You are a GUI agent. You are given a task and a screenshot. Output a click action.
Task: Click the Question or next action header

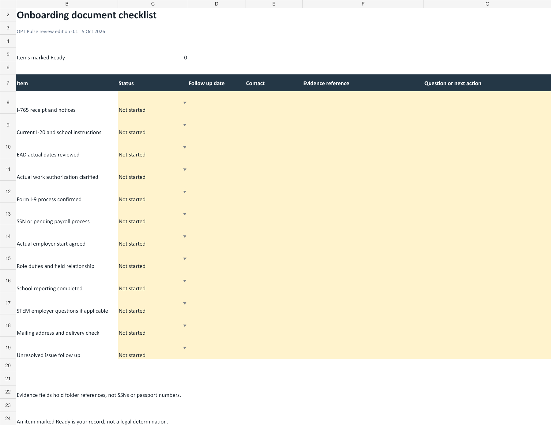click(x=487, y=83)
